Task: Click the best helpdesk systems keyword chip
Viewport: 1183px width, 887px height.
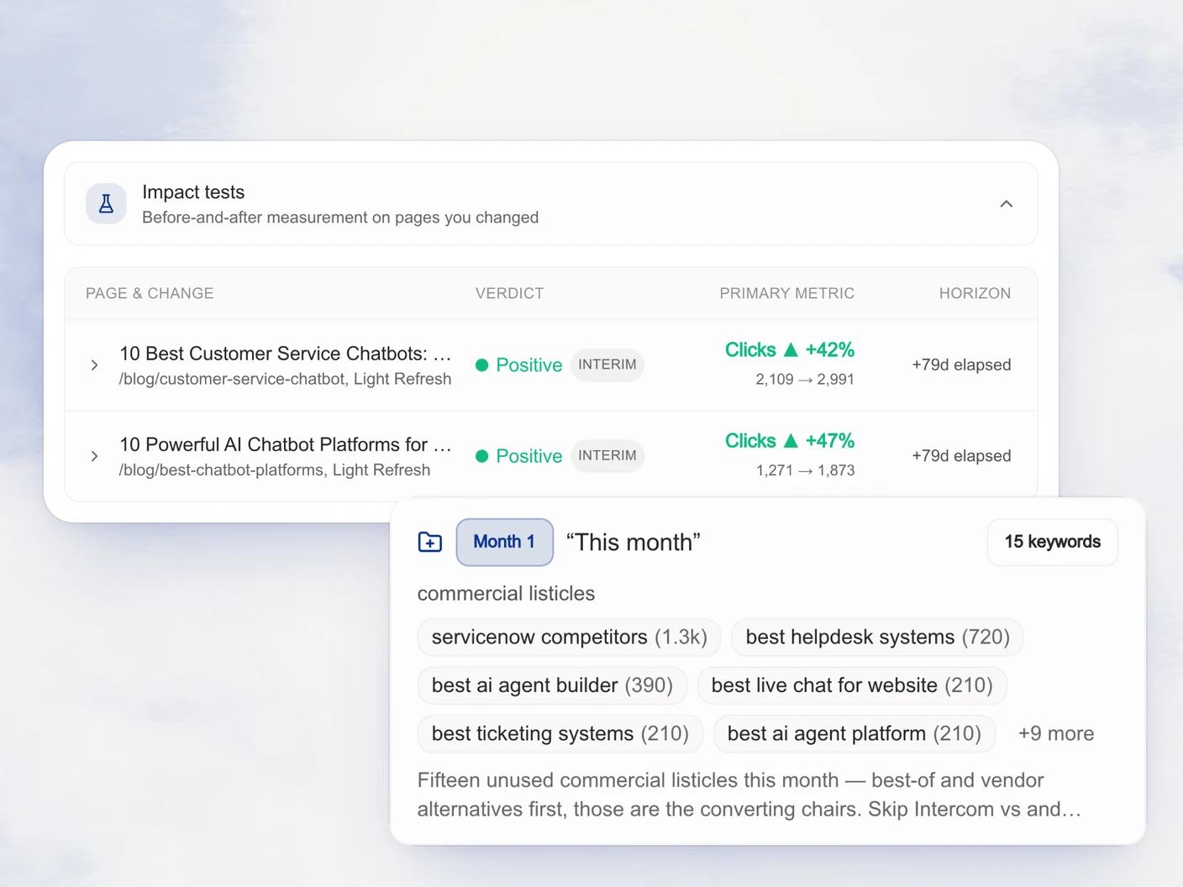Action: pyautogui.click(x=877, y=638)
